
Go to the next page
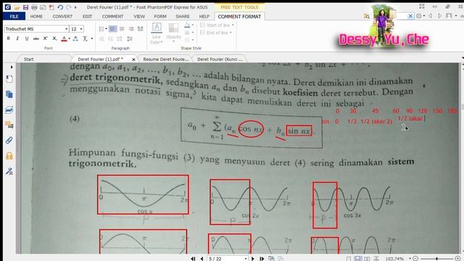(x=253, y=259)
